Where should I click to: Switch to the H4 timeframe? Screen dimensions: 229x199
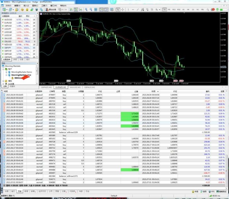coord(188,10)
